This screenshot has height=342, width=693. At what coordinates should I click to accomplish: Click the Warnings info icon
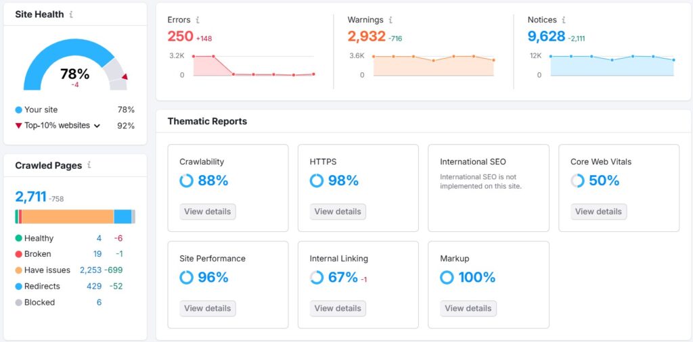coord(390,20)
